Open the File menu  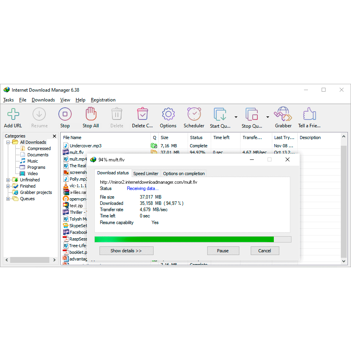[23, 100]
